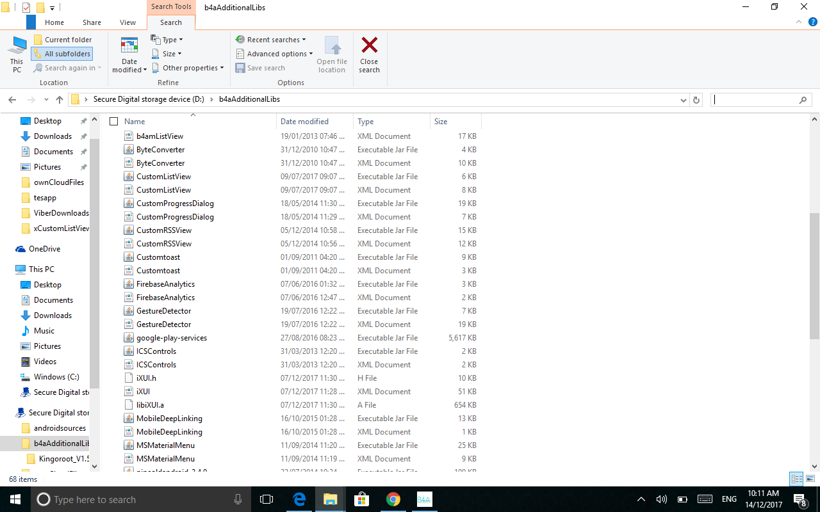The image size is (820, 512).
Task: Open the Action Center notifications icon
Action: (x=799, y=499)
